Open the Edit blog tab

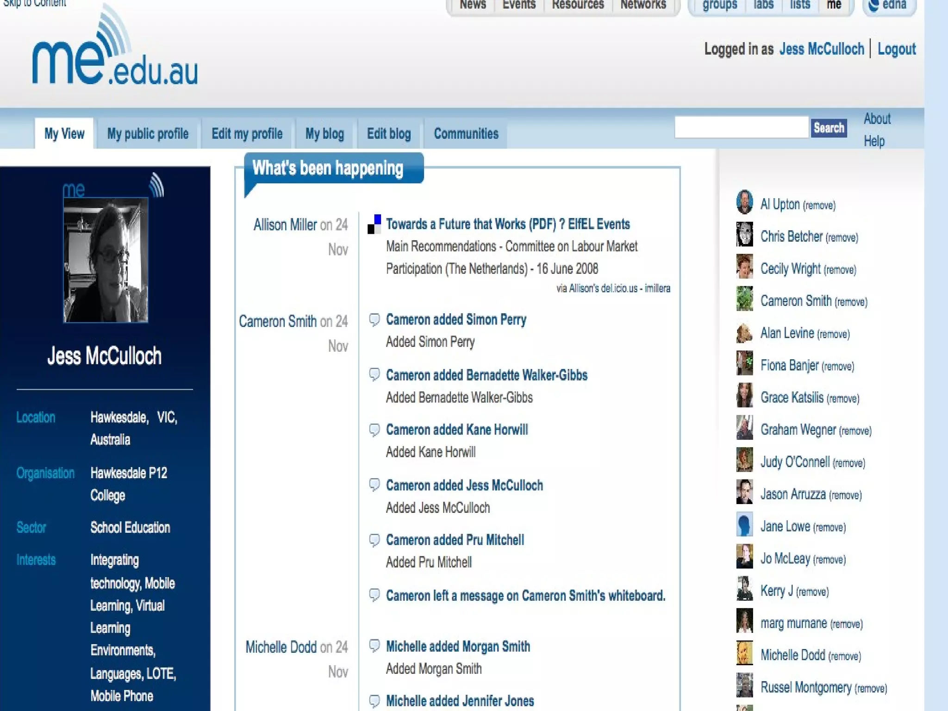click(x=389, y=134)
